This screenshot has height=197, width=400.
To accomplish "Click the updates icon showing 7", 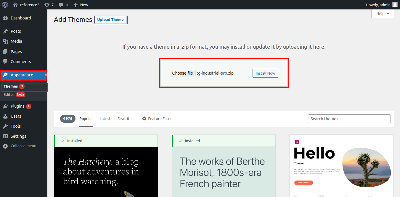I will tap(47, 5).
